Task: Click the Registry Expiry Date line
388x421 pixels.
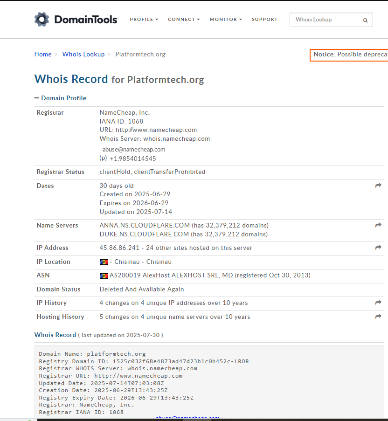Action: (x=116, y=398)
